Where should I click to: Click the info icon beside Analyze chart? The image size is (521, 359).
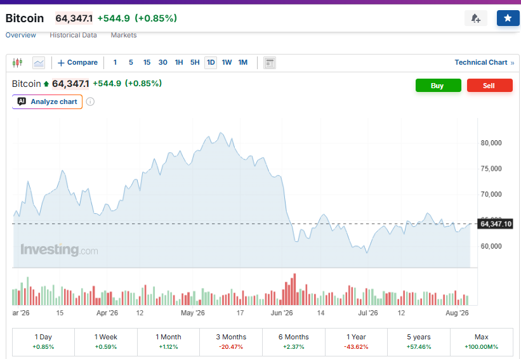tap(90, 101)
